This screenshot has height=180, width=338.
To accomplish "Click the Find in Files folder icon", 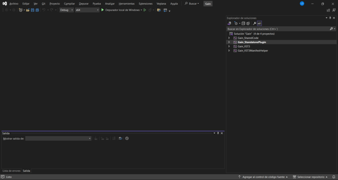I will point(159,10).
